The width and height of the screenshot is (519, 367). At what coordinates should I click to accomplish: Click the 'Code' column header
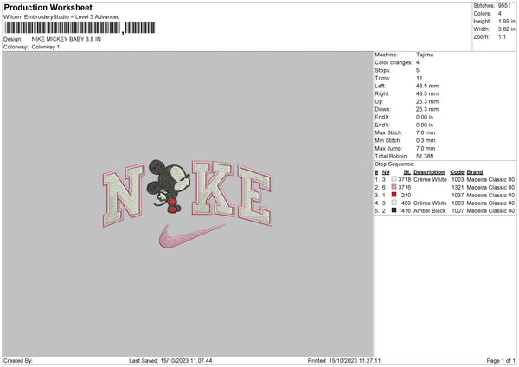tap(457, 172)
